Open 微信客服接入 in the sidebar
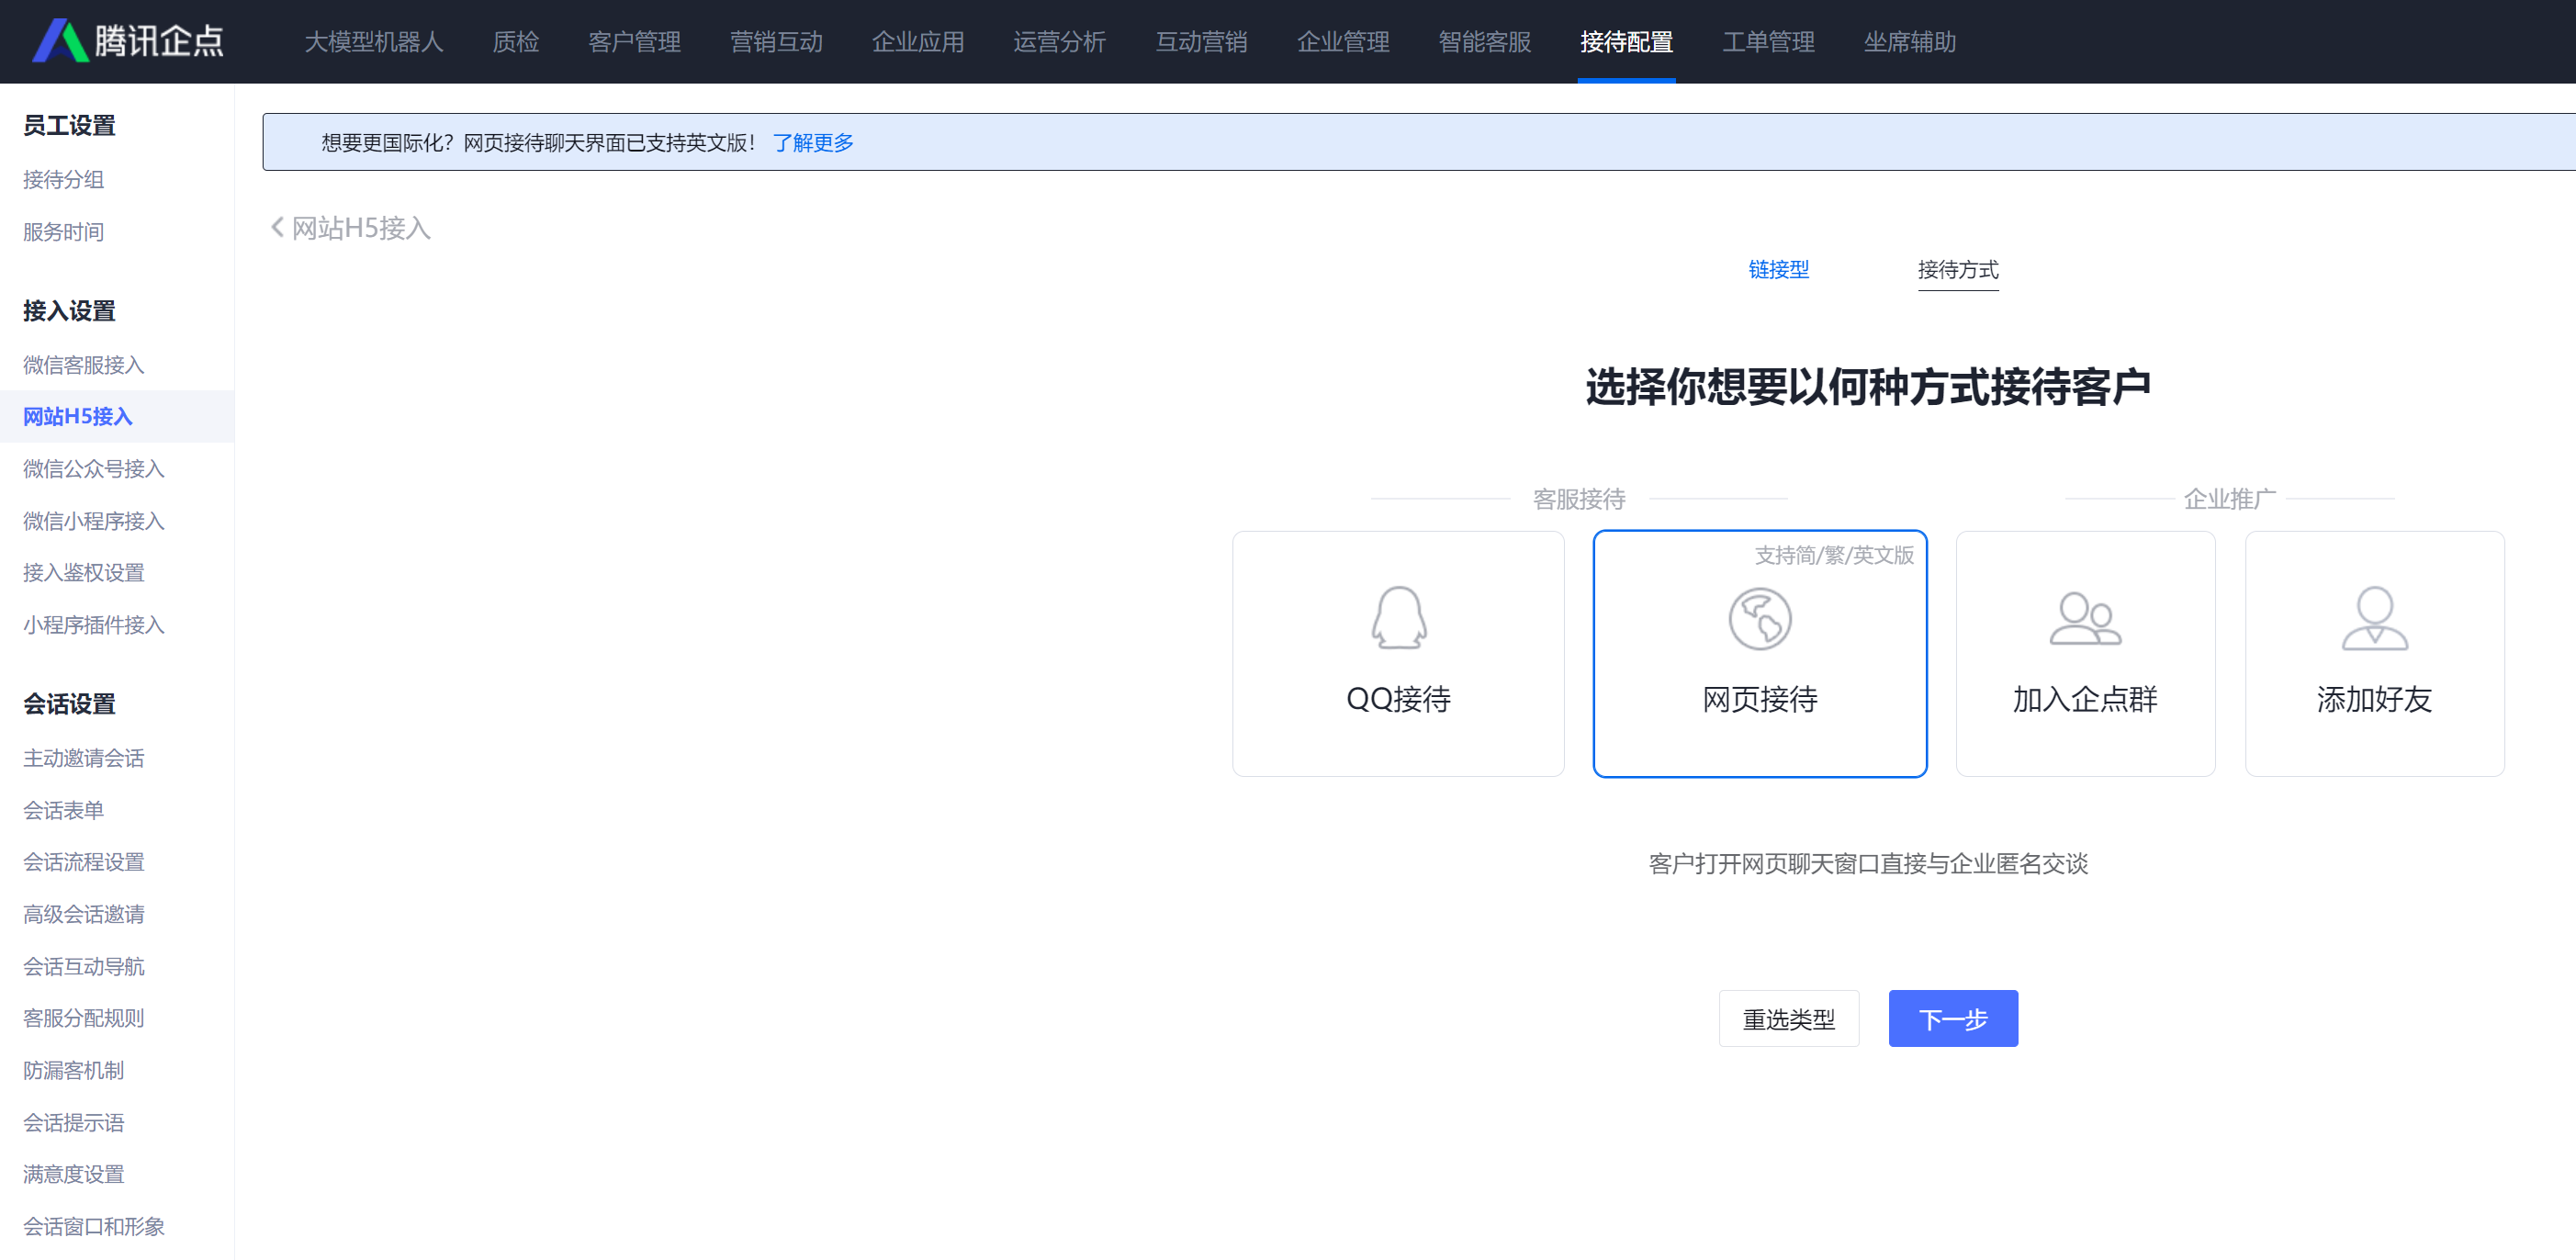The height and width of the screenshot is (1260, 2576). pyautogui.click(x=84, y=365)
